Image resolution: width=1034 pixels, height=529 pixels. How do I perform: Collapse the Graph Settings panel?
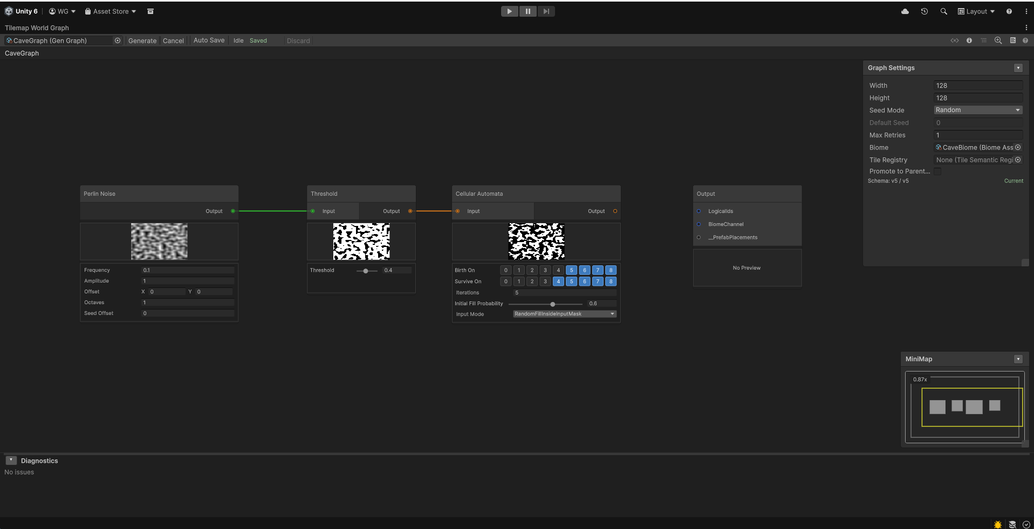[x=1018, y=68]
